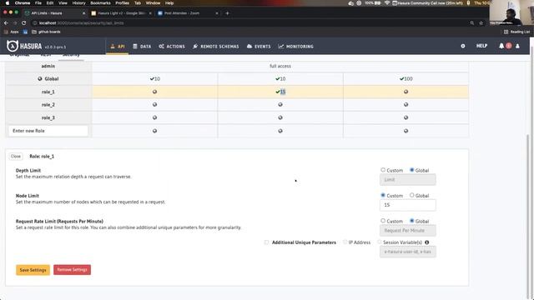This screenshot has height=300, width=534.
Task: Open the History menu
Action: point(78,3)
